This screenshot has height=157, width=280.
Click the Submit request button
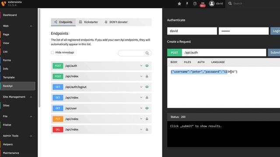(274, 52)
